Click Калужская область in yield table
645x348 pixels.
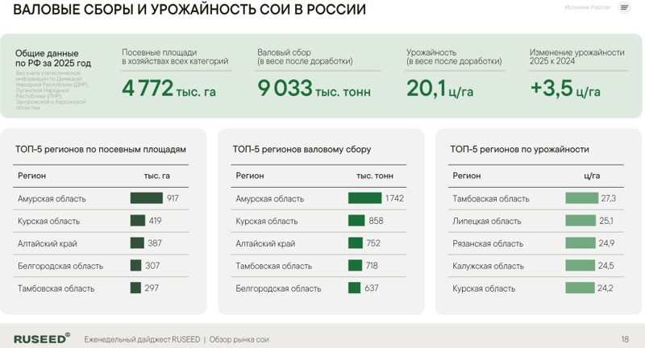[x=489, y=267]
